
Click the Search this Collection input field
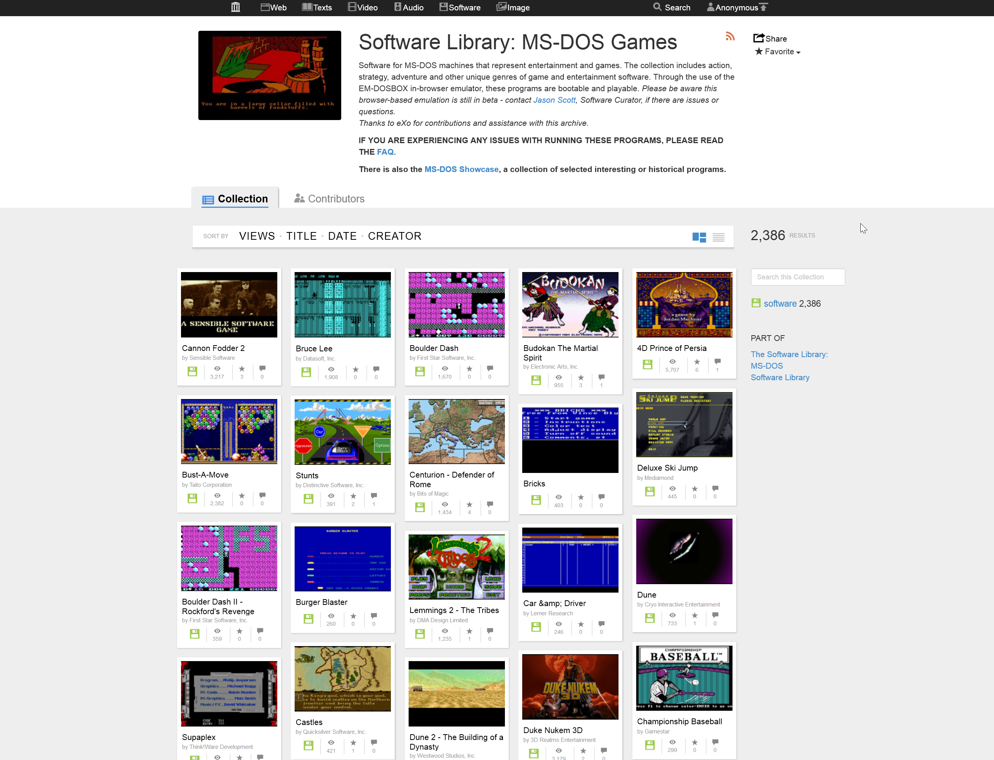(797, 277)
